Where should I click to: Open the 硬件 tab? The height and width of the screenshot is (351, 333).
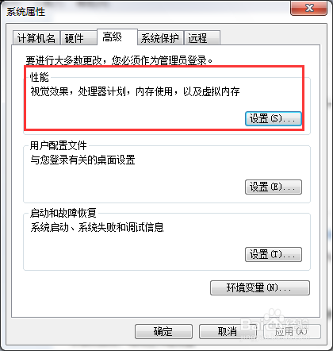pyautogui.click(x=78, y=38)
